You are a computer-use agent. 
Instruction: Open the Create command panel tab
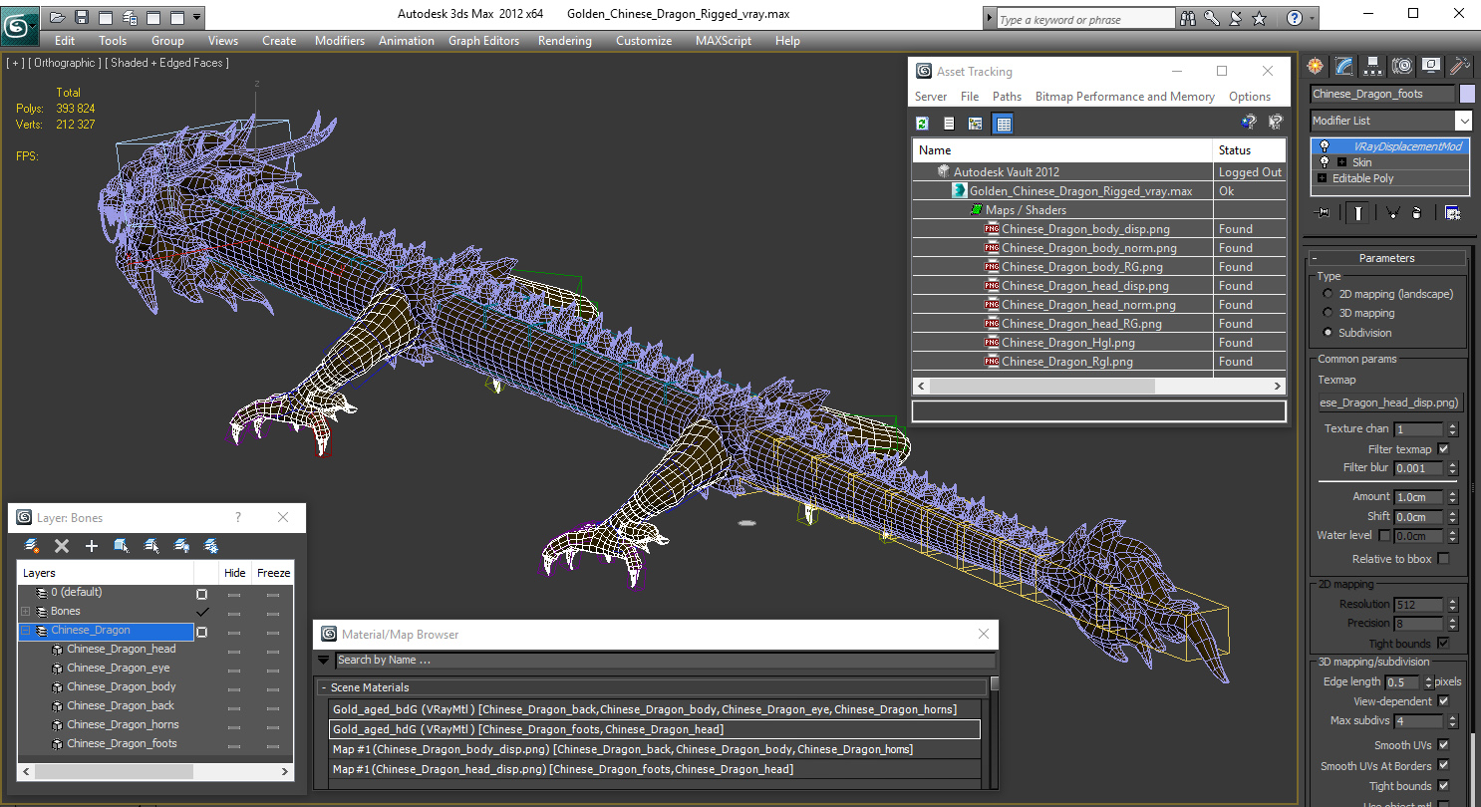(x=1316, y=66)
